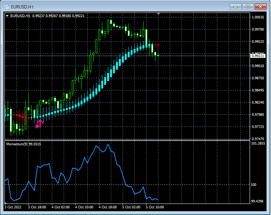The height and width of the screenshot is (215, 271).
Task: Click the chart shift triangle marker
Action: tap(158, 14)
